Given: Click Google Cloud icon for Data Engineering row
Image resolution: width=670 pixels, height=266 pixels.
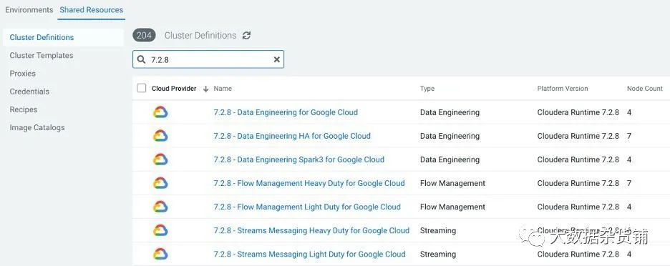Looking at the screenshot, I should coord(160,112).
